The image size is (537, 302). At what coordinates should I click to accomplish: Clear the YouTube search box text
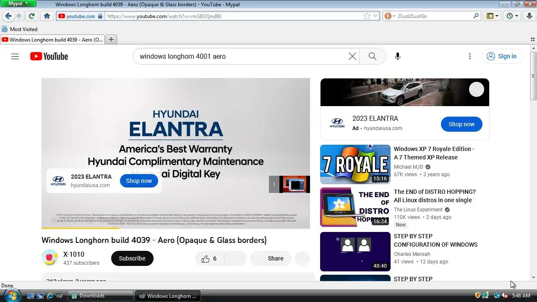tap(352, 56)
